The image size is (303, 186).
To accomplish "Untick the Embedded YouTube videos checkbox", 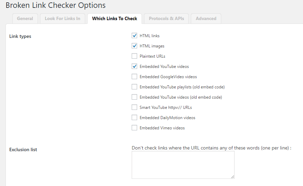I will pyautogui.click(x=134, y=66).
